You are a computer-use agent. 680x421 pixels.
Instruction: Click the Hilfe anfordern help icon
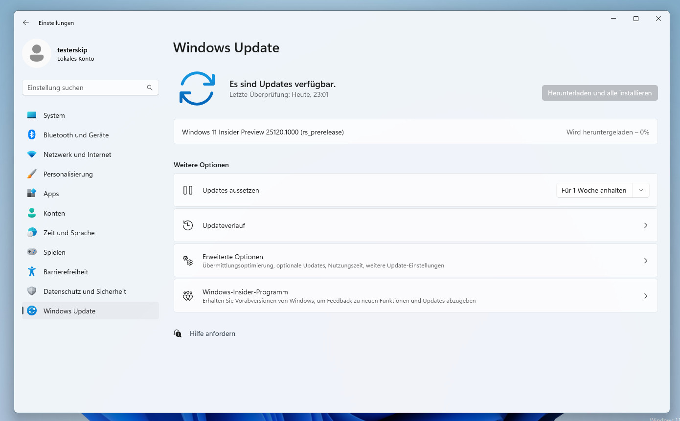(x=178, y=333)
